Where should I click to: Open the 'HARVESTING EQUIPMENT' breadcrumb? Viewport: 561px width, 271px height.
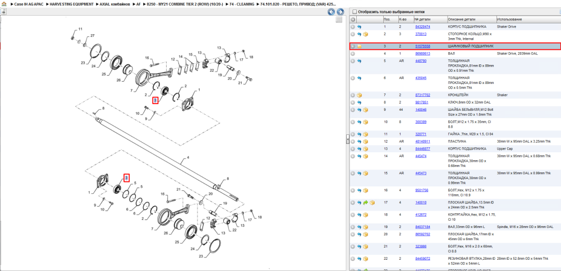(72, 3)
